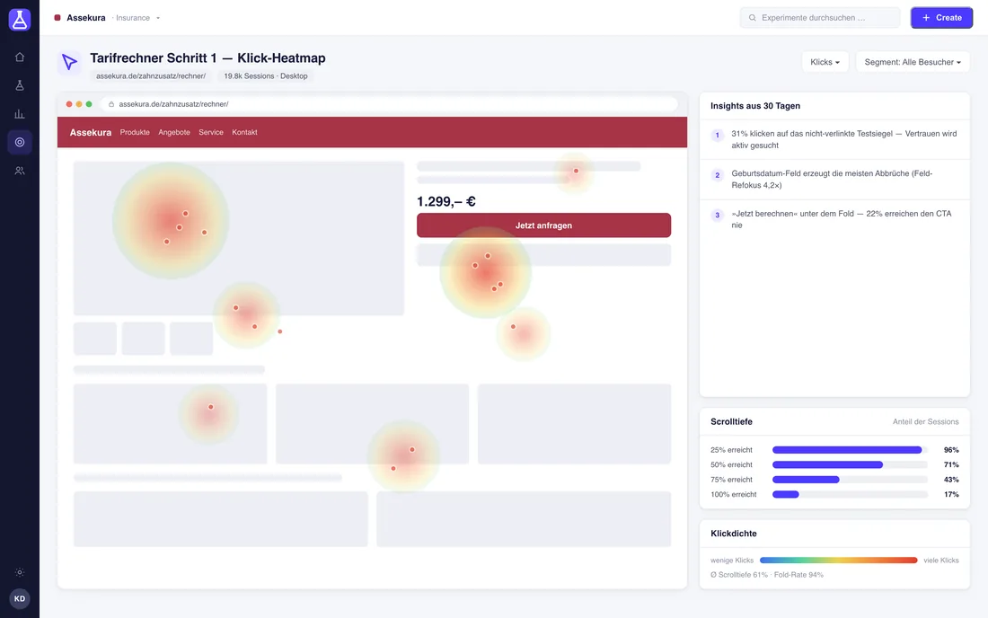This screenshot has width=988, height=618.
Task: Click the assekura.de/zahnzusatz/rechner/ URL chip
Action: (151, 76)
